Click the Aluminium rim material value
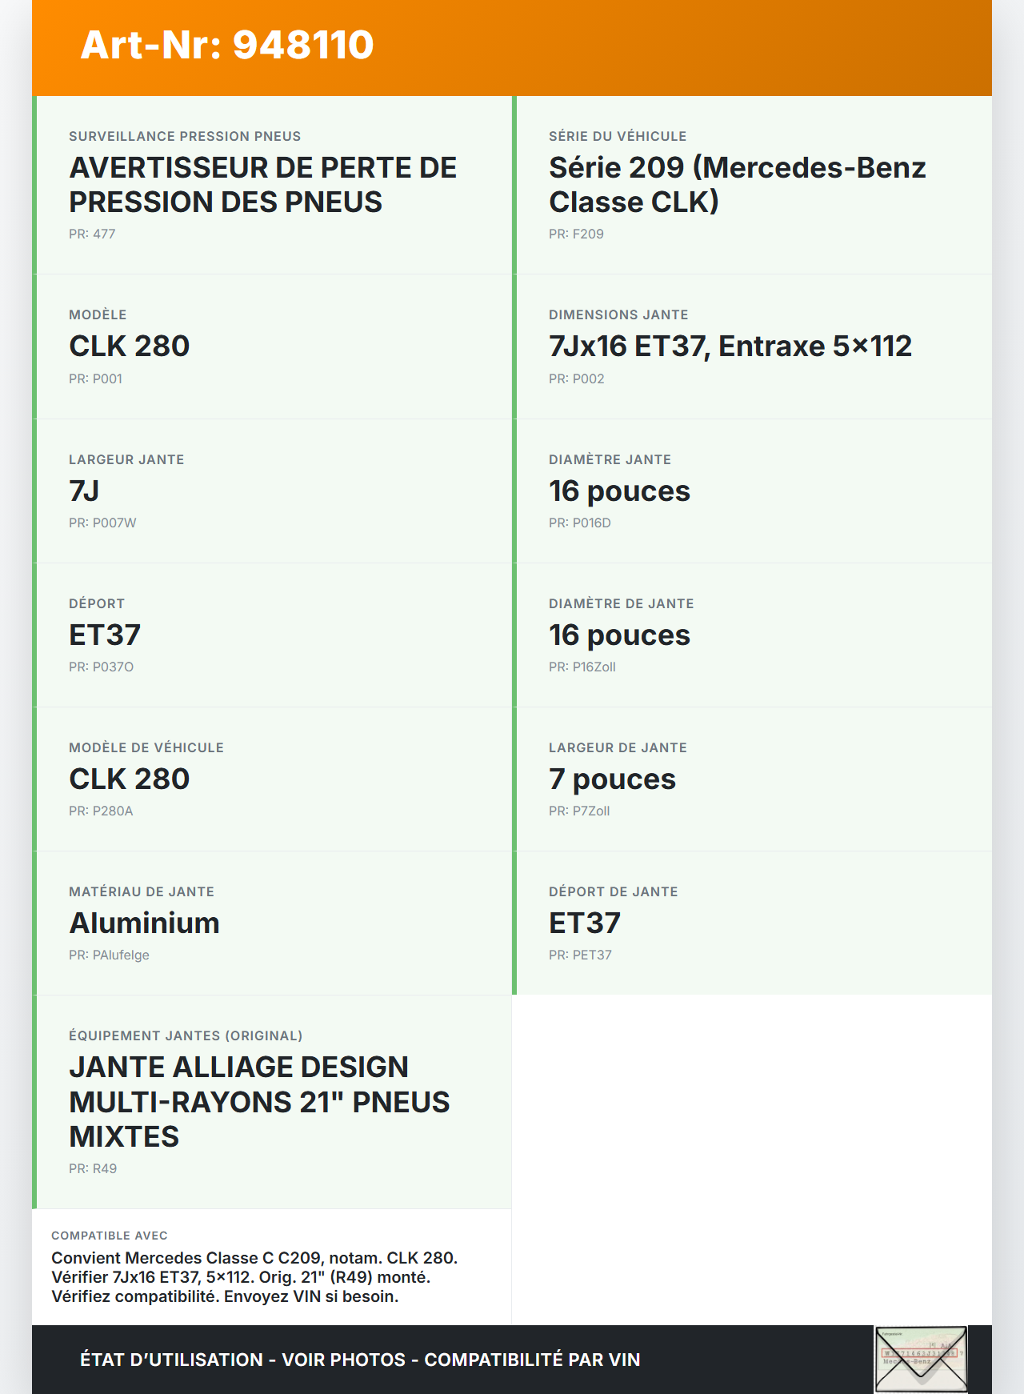1024x1394 pixels. coord(144,923)
